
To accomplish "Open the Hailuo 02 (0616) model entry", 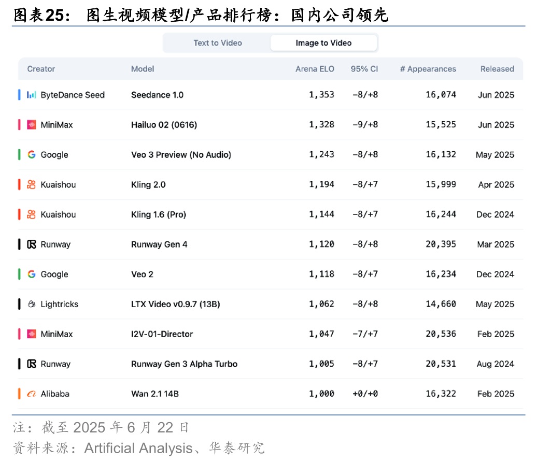I will pyautogui.click(x=164, y=125).
